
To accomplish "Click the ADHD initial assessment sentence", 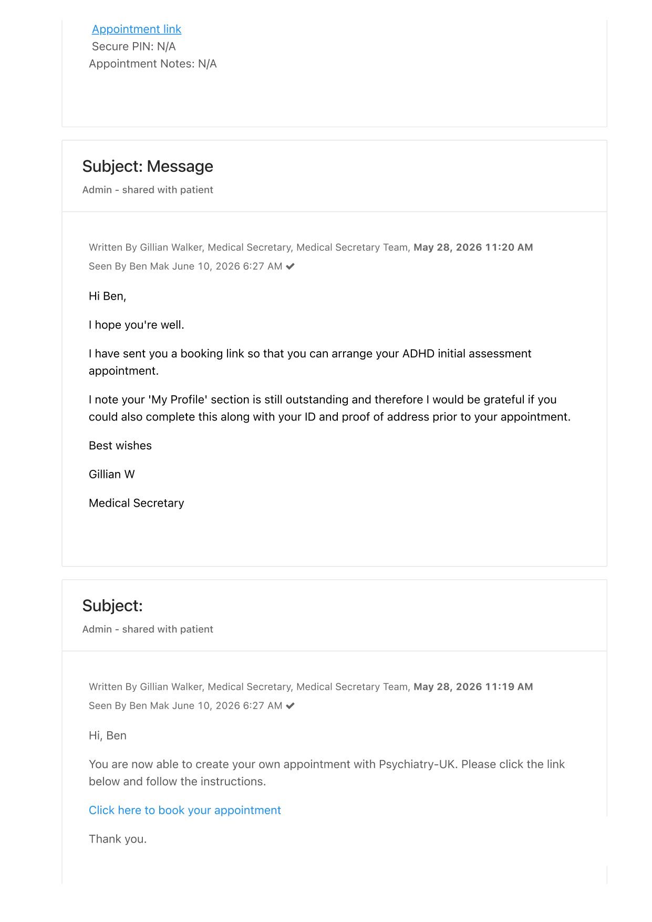I will (x=310, y=362).
